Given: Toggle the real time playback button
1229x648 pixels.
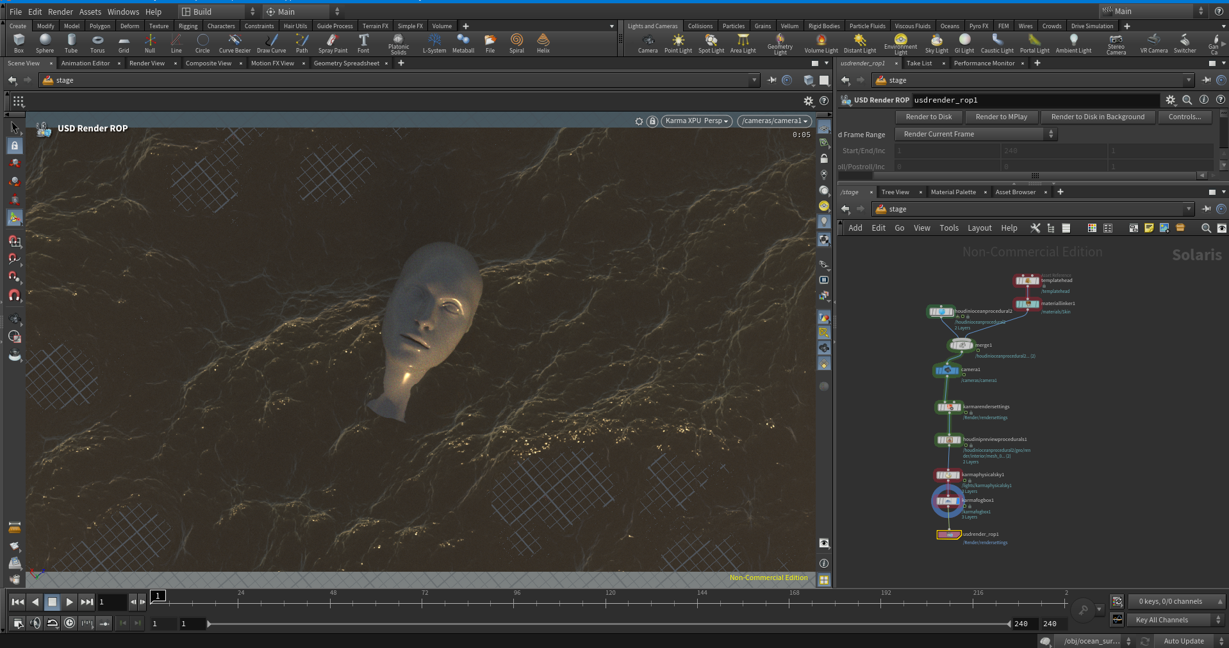Looking at the screenshot, I should click(x=70, y=623).
